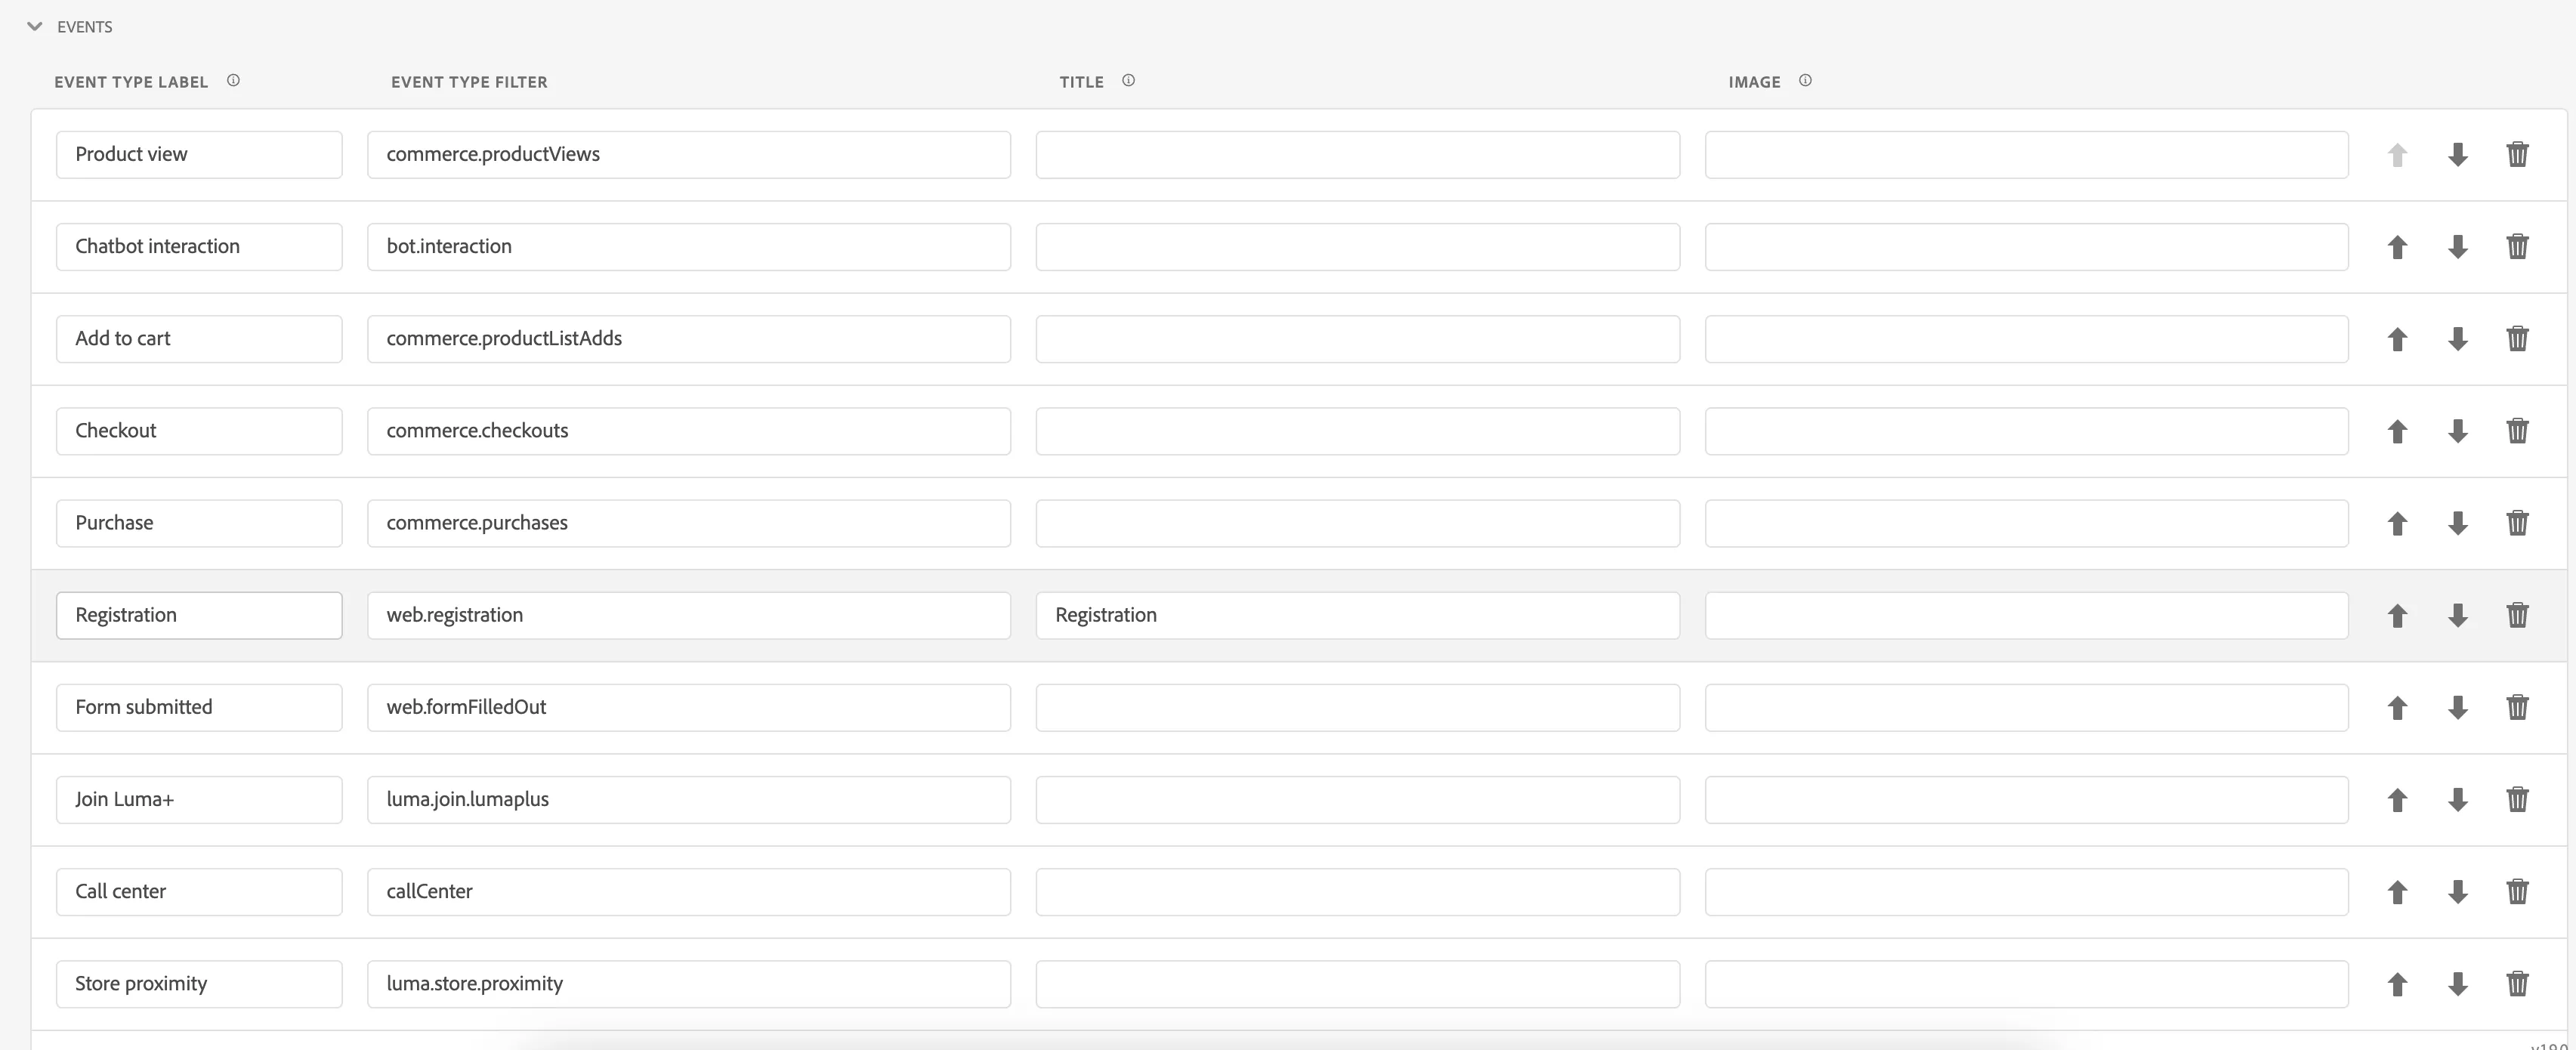Delete the Store proximity row
Viewport: 2576px width, 1050px height.
[x=2517, y=983]
